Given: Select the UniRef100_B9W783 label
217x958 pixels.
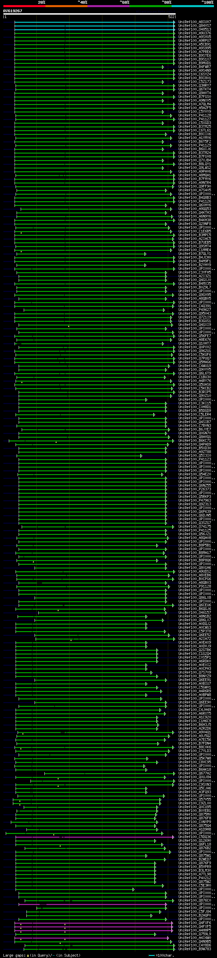Looking at the screenshot, I should pos(195,949).
